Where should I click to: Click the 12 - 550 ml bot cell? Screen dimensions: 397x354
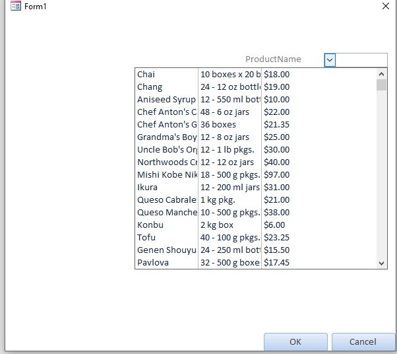230,100
